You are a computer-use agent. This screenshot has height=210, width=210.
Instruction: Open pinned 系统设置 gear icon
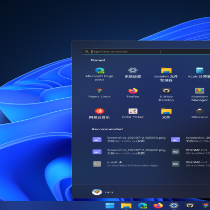[133, 70]
